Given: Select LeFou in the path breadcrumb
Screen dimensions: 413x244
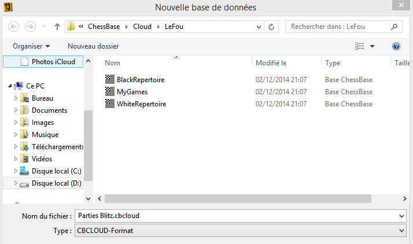Looking at the screenshot, I should [x=174, y=27].
